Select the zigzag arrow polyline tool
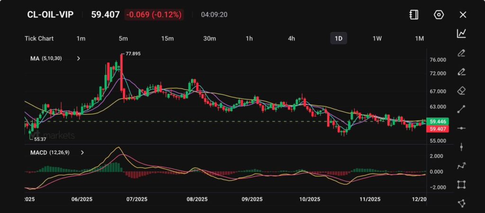Viewport: 485px width, 213px height. [x=461, y=166]
